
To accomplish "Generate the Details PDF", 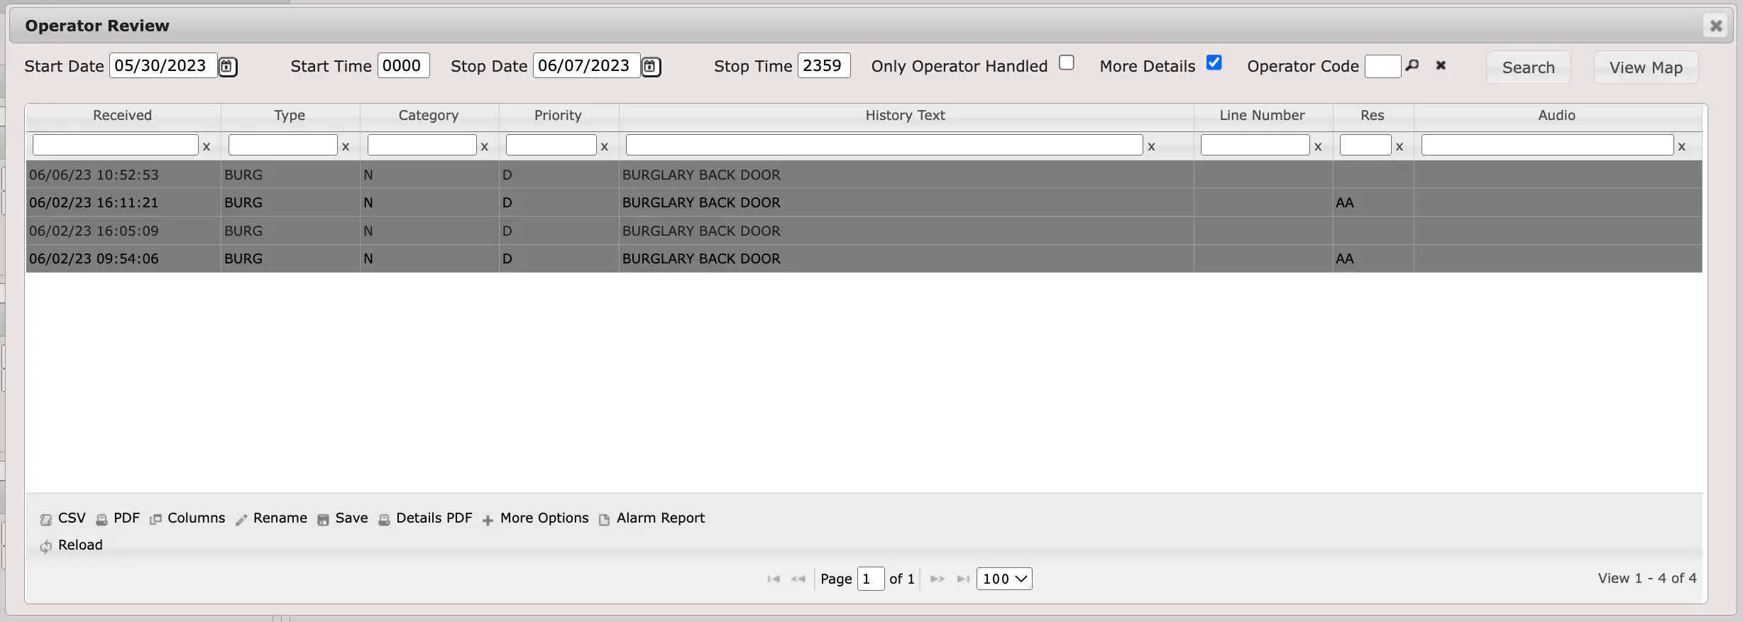I will (425, 518).
